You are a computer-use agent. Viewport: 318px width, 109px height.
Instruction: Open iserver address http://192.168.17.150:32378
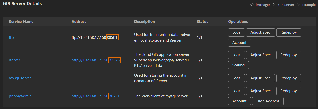coord(96,60)
